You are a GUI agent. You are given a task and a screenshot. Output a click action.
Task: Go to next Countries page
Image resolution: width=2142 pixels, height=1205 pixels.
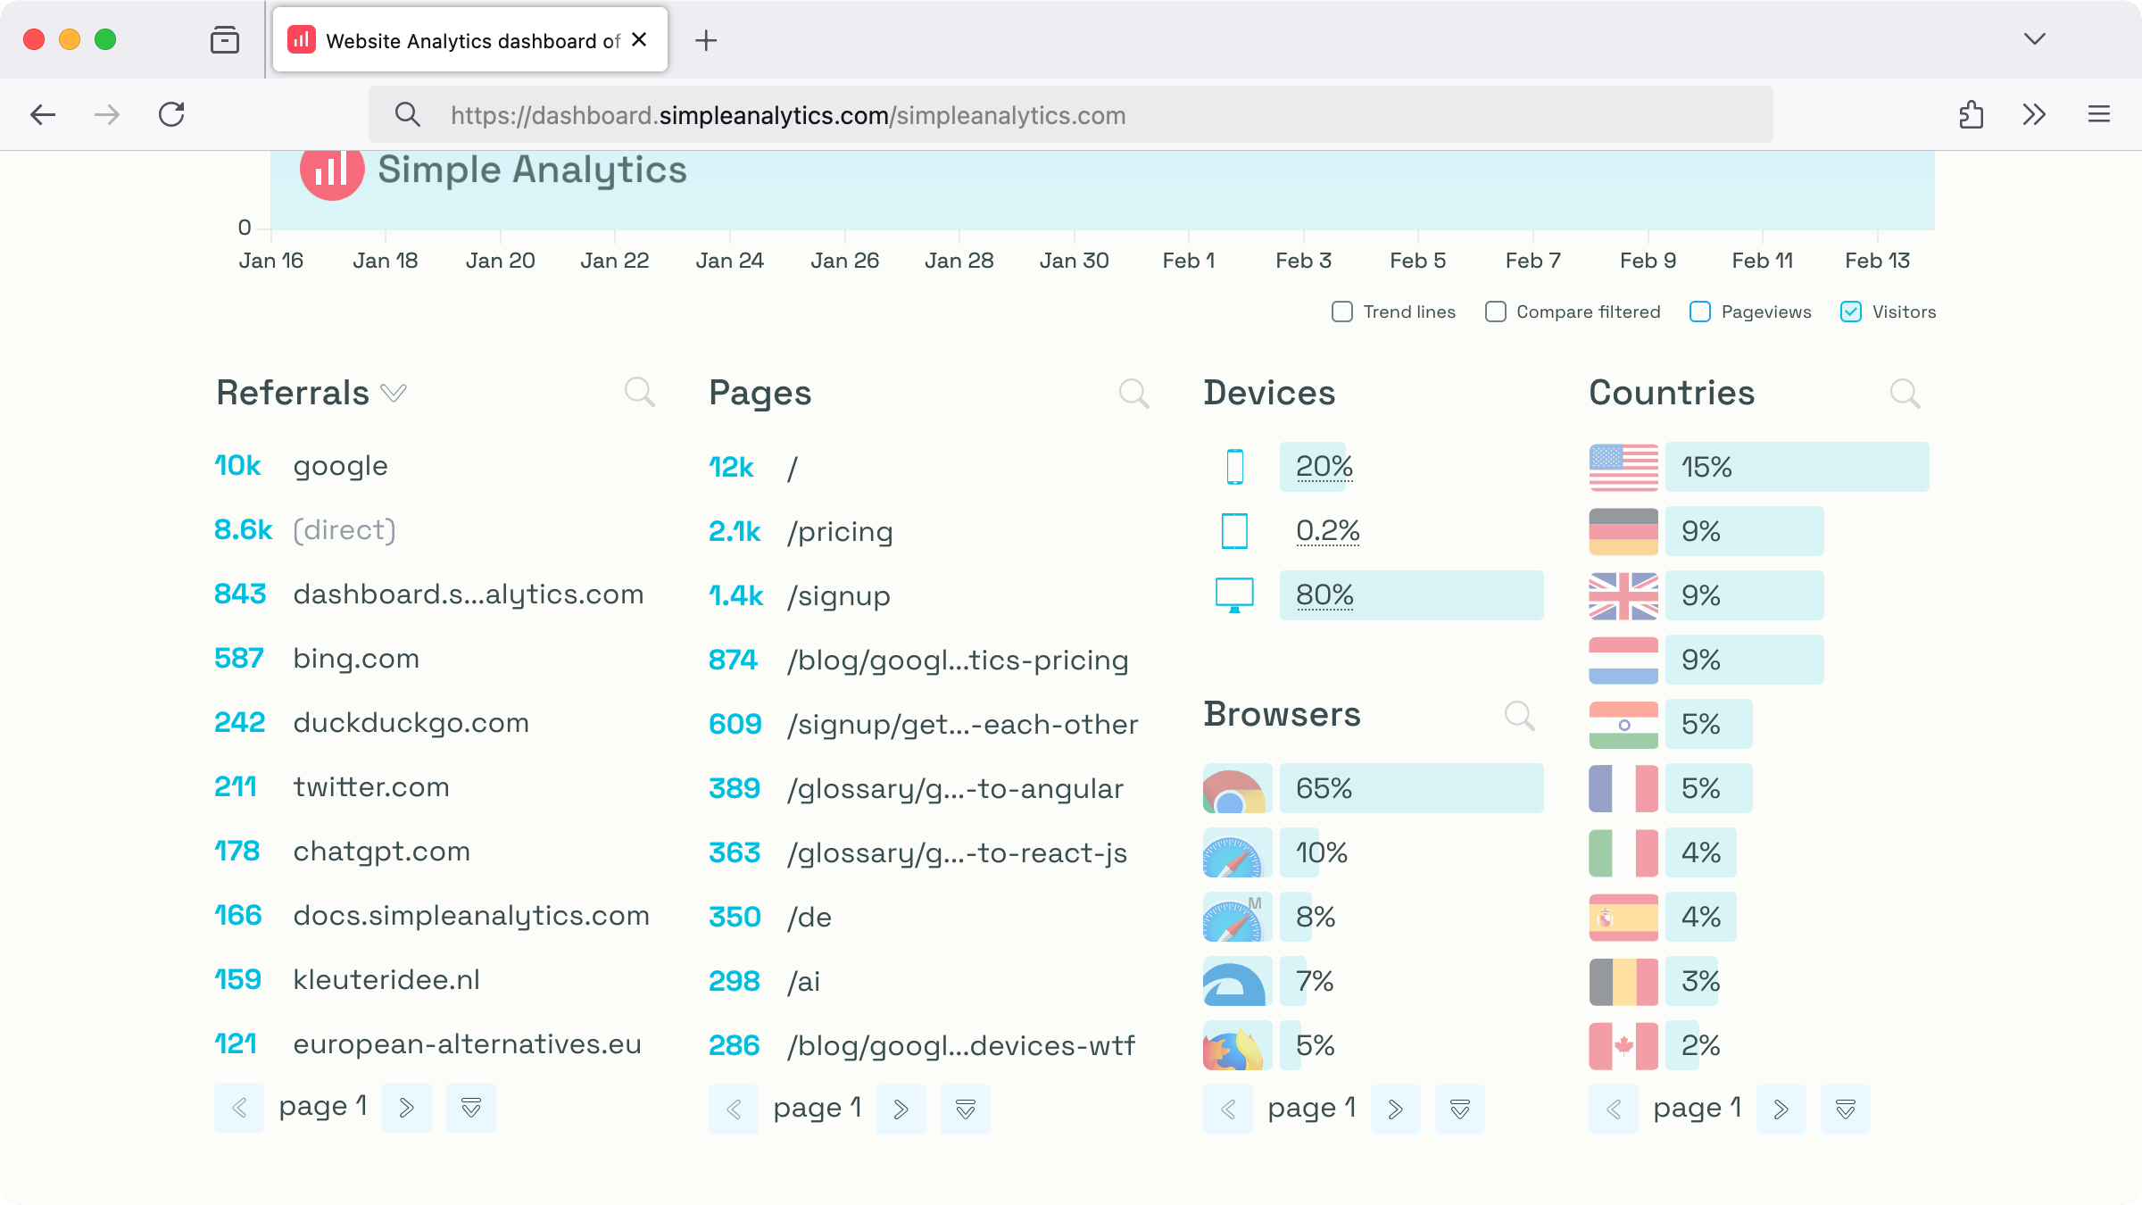(1781, 1109)
